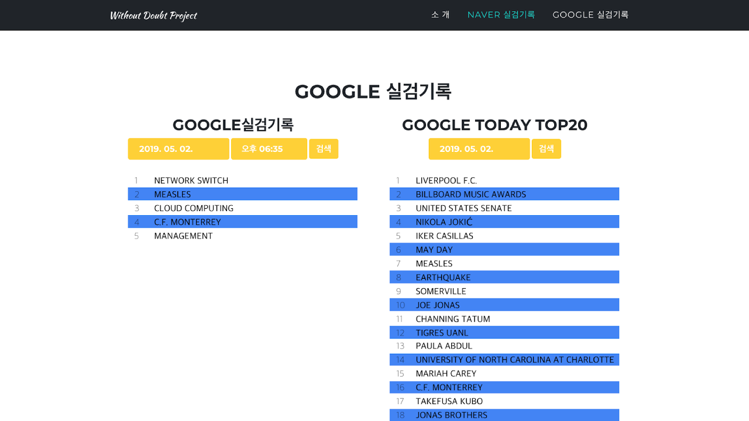Select TIGRES UANL row
Image resolution: width=749 pixels, height=421 pixels.
coord(504,333)
